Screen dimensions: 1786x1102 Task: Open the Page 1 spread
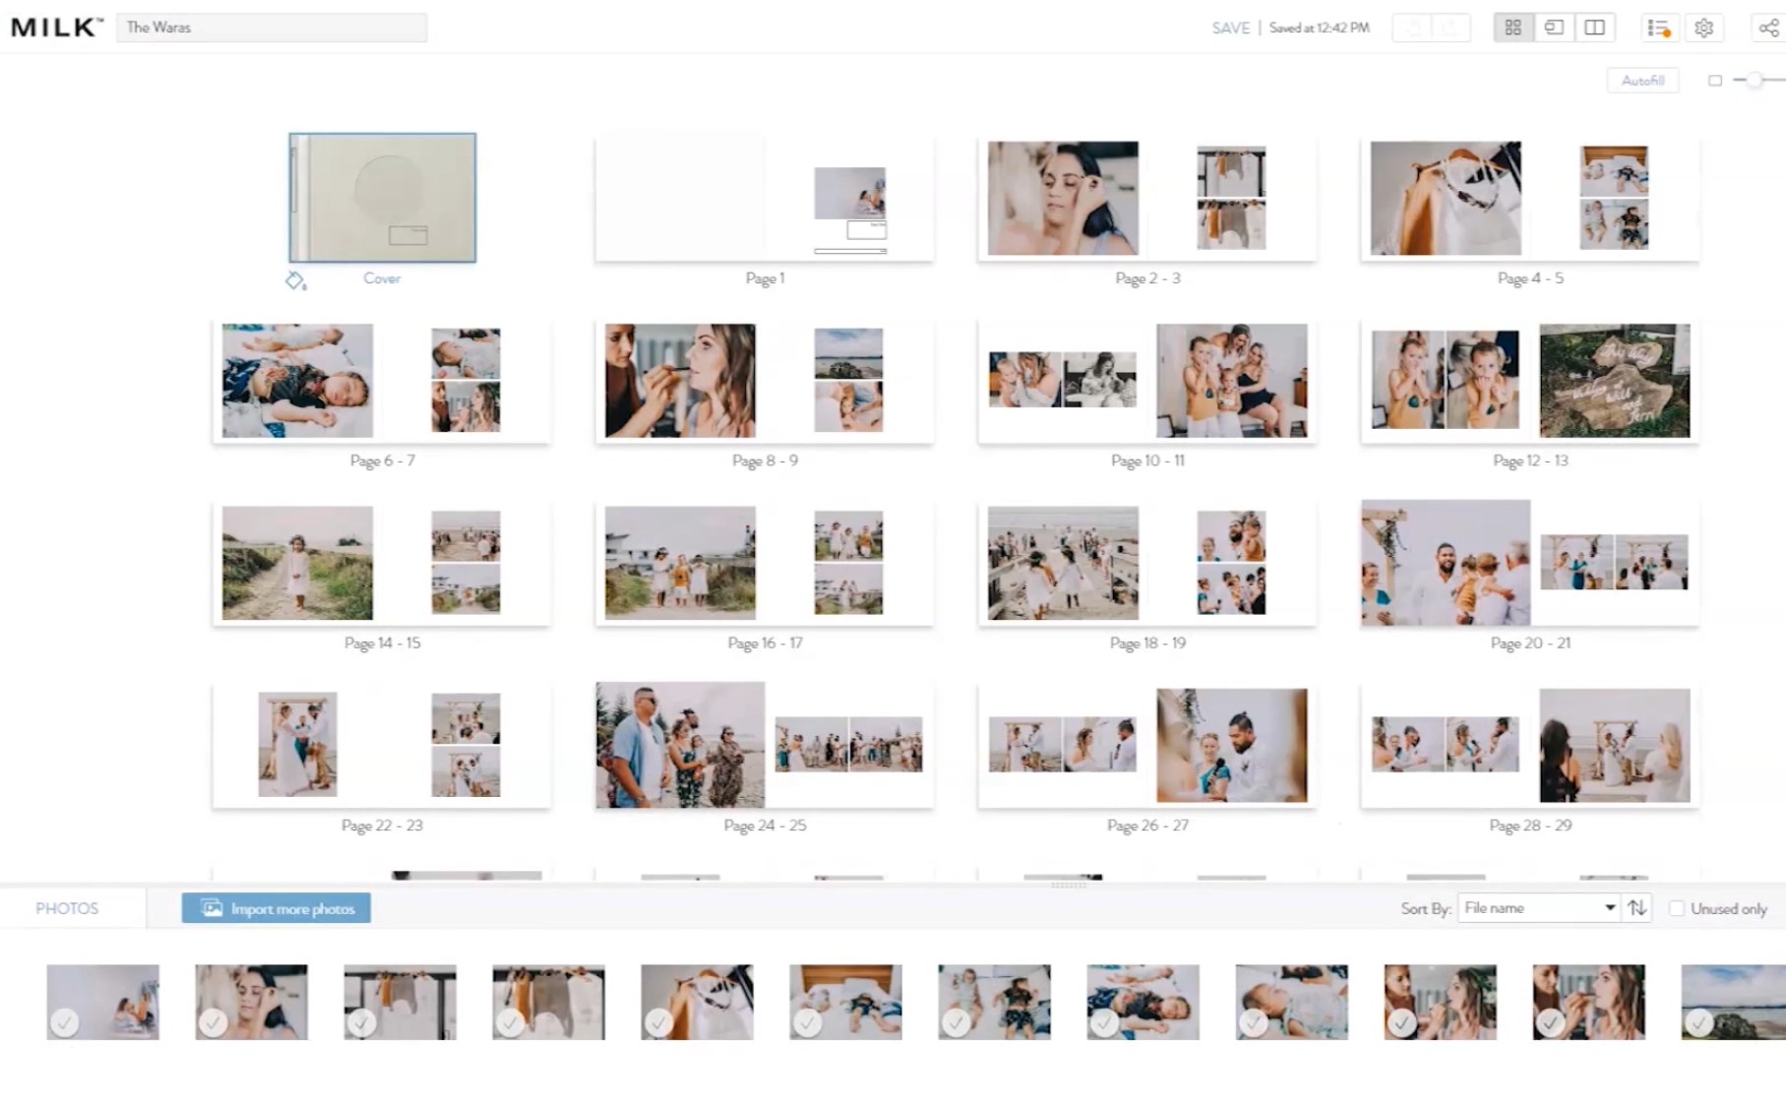(765, 199)
